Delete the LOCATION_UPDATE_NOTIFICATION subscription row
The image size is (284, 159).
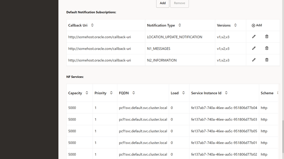(x=267, y=37)
